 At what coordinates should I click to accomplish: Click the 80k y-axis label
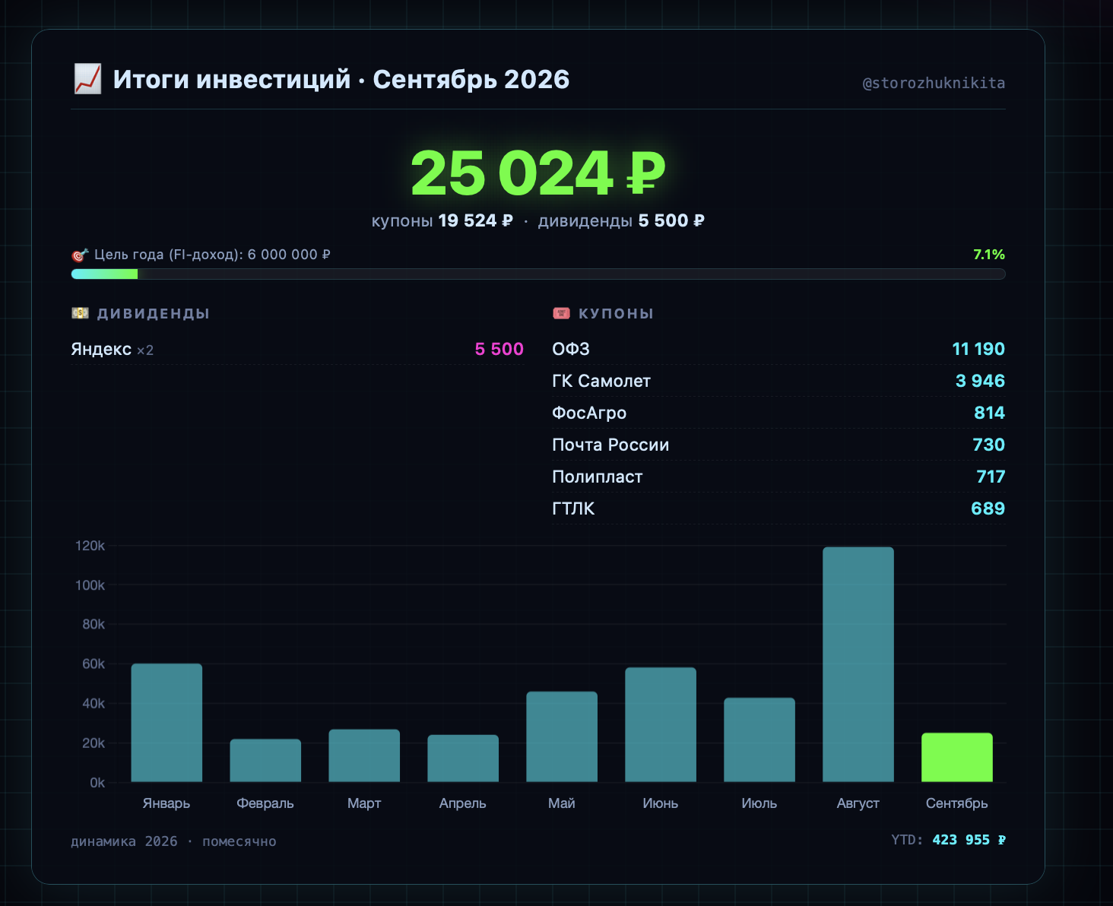94,624
